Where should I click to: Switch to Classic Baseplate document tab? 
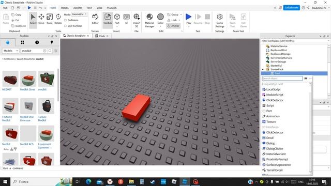(x=76, y=36)
